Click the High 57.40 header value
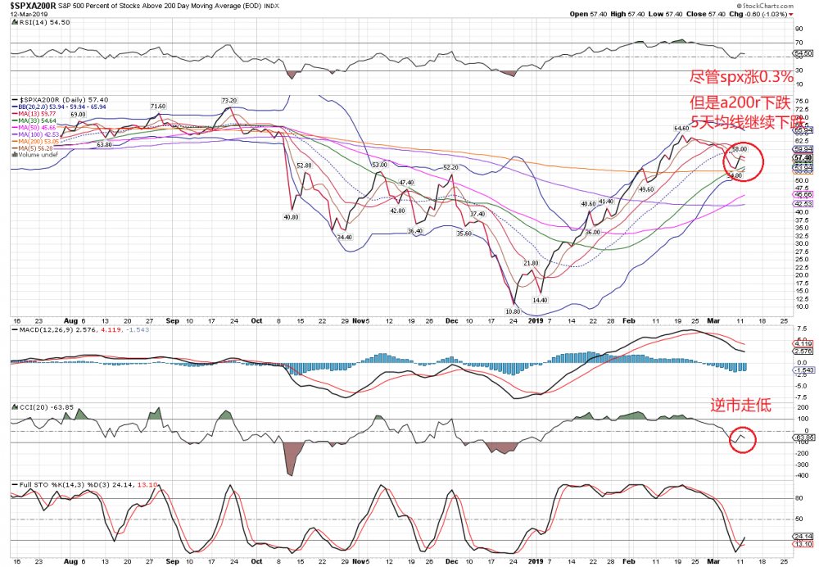This screenshot has width=819, height=567. (x=628, y=14)
